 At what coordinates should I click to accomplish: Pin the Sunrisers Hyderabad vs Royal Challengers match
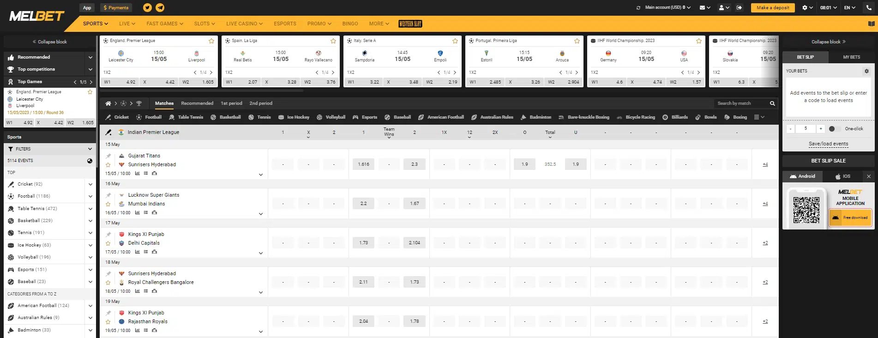coord(108,273)
